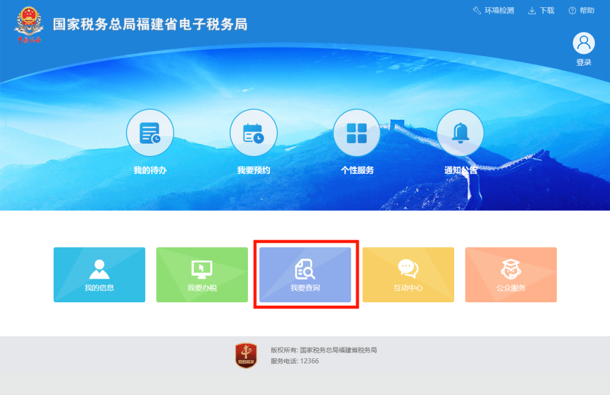Click the 我要预约 label
This screenshot has height=395, width=610.
pos(253,170)
